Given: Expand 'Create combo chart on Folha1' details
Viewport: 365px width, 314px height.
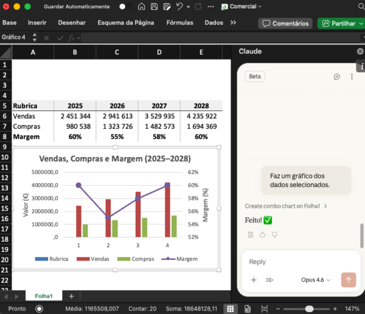Looking at the screenshot, I should pos(286,206).
